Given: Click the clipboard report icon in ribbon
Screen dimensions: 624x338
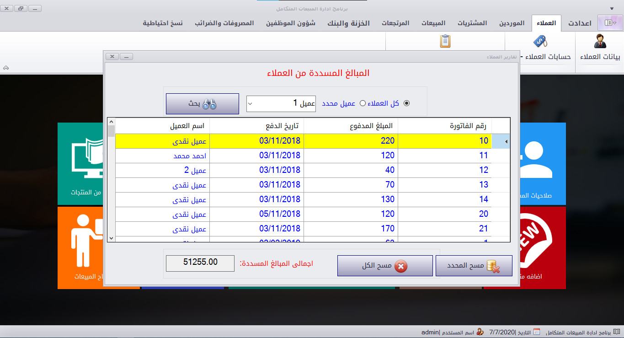Looking at the screenshot, I should [x=445, y=41].
